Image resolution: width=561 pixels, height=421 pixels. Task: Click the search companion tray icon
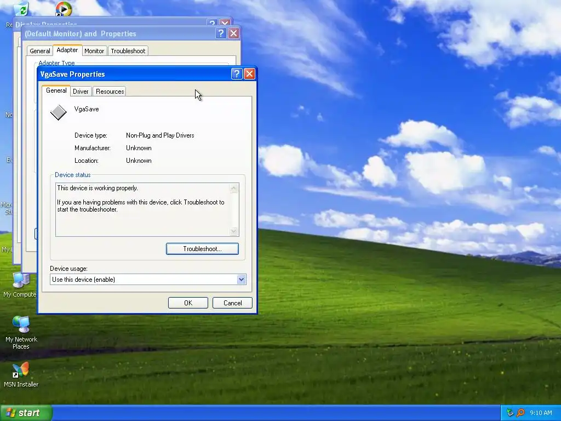coord(520,413)
